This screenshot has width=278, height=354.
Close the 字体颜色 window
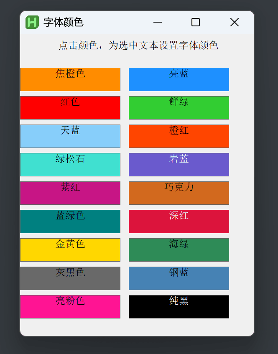[234, 22]
